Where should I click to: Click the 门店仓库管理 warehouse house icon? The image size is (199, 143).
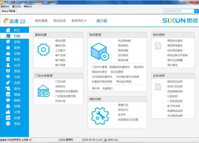pos(44,91)
